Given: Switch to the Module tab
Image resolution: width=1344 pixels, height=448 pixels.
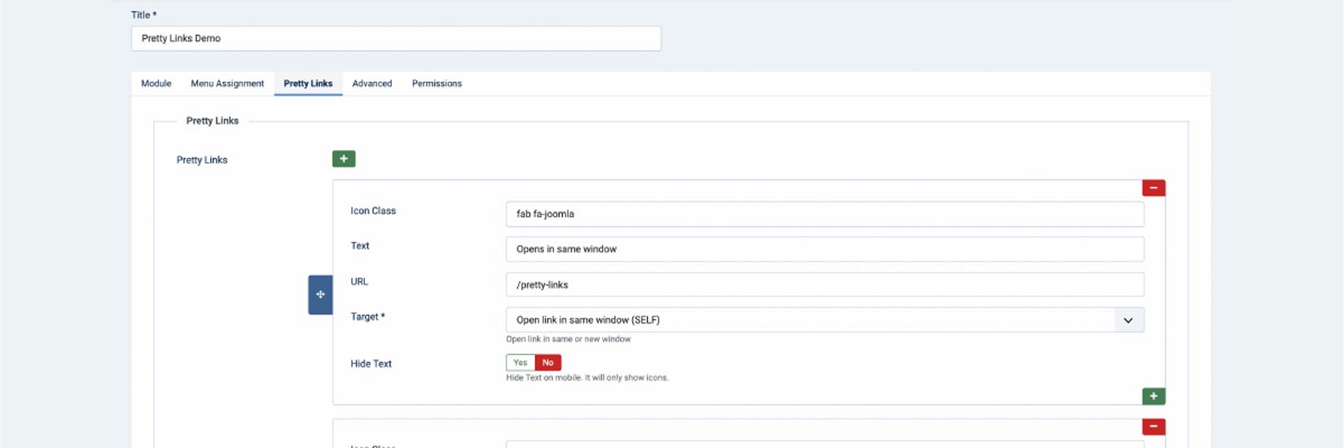Looking at the screenshot, I should pos(156,84).
